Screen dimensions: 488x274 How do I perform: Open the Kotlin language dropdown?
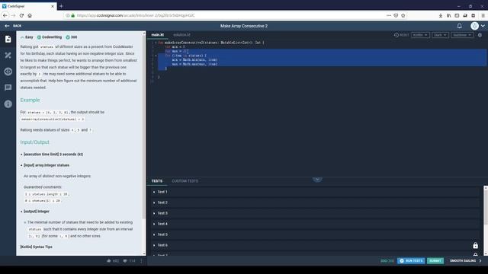(420, 35)
